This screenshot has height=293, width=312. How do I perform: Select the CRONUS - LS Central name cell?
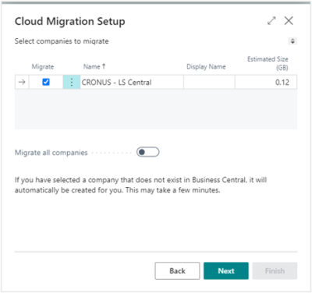pos(132,82)
